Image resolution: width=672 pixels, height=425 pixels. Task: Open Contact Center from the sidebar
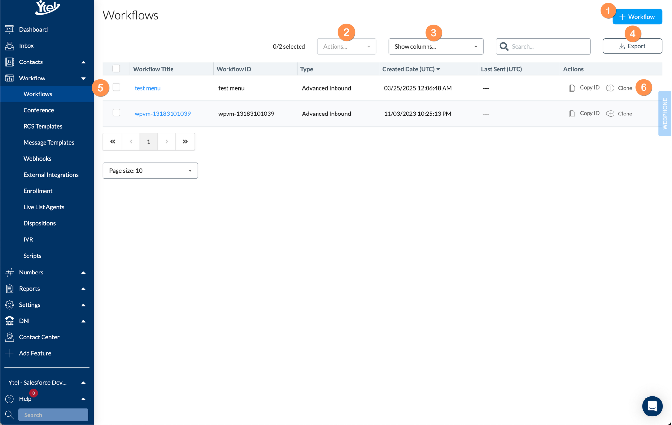click(9, 337)
